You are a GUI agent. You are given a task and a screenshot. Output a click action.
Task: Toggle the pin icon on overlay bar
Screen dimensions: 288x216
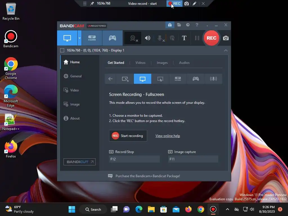tap(92, 3)
